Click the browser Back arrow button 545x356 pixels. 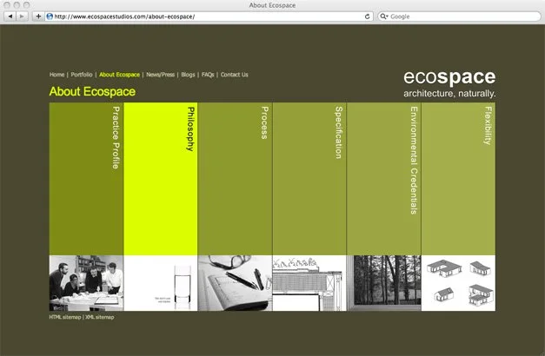click(x=10, y=16)
